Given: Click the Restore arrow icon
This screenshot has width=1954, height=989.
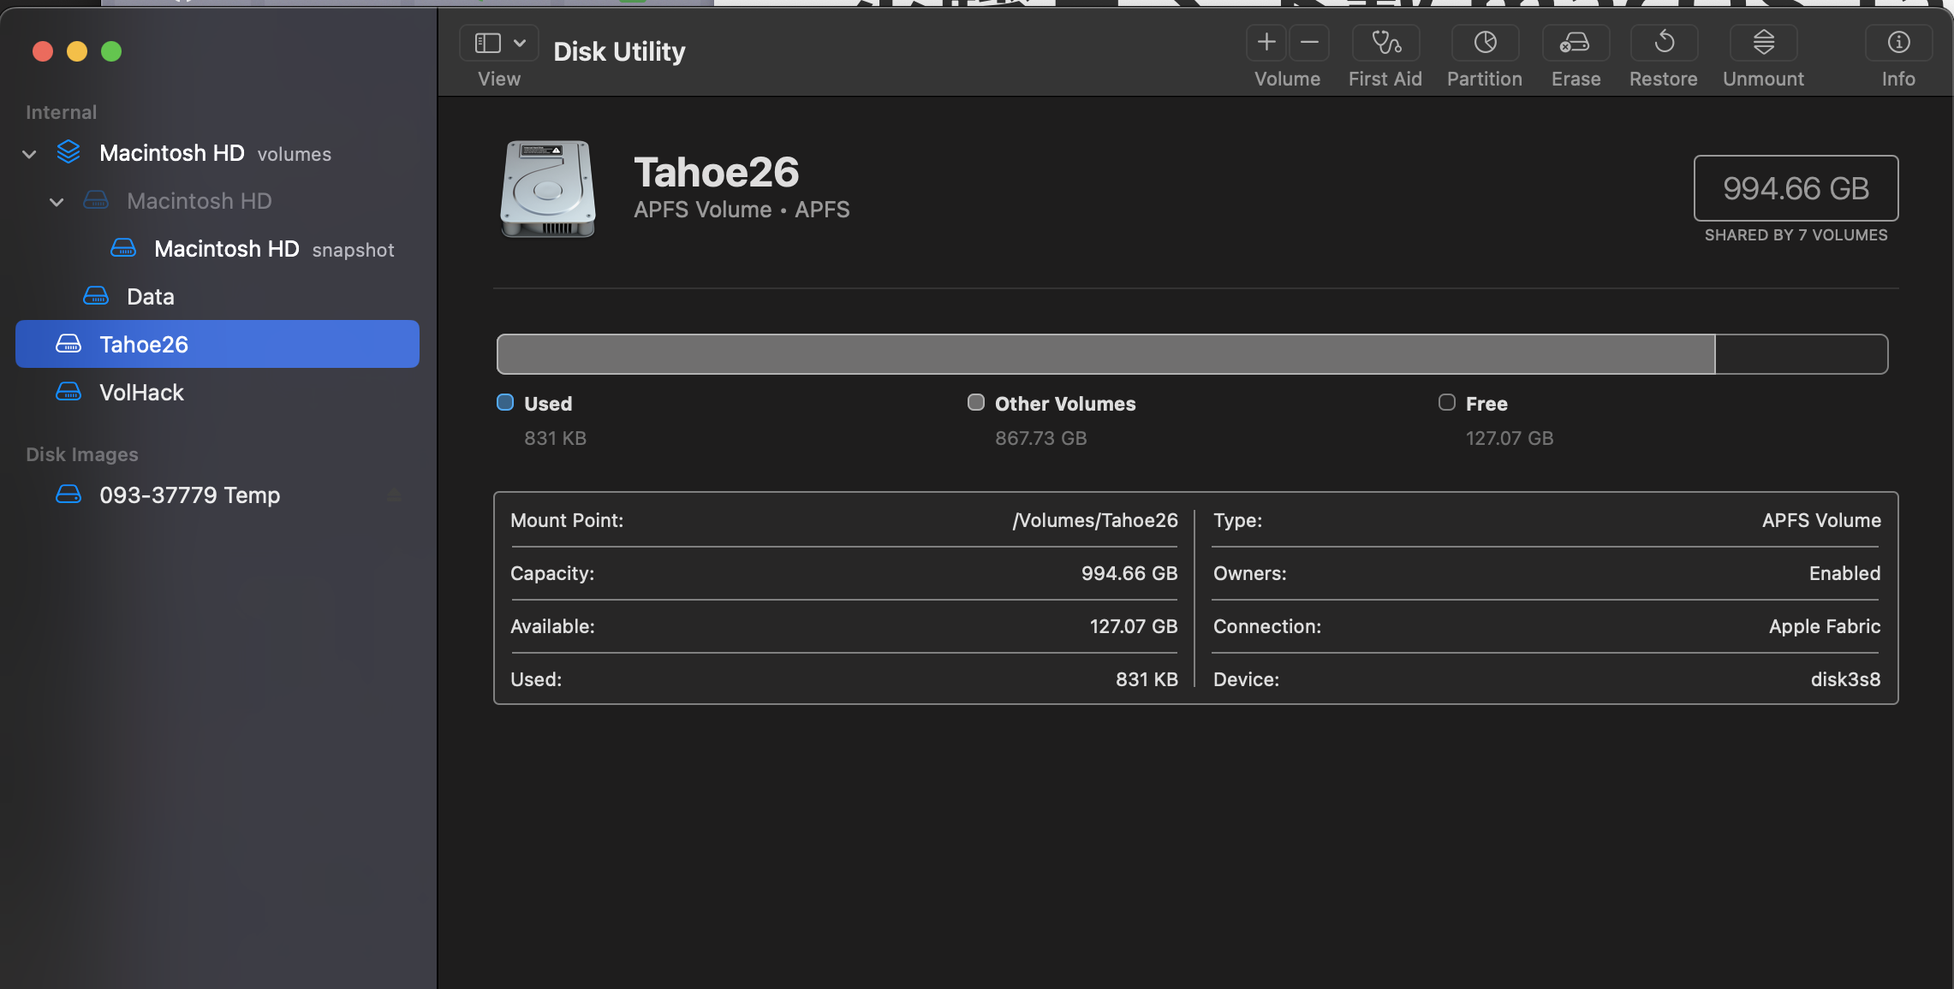Looking at the screenshot, I should [1664, 43].
